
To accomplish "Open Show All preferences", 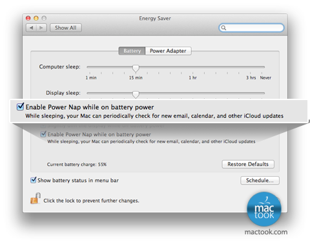I will click(66, 28).
